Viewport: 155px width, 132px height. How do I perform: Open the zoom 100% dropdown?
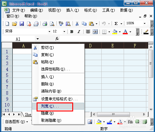[144, 23]
